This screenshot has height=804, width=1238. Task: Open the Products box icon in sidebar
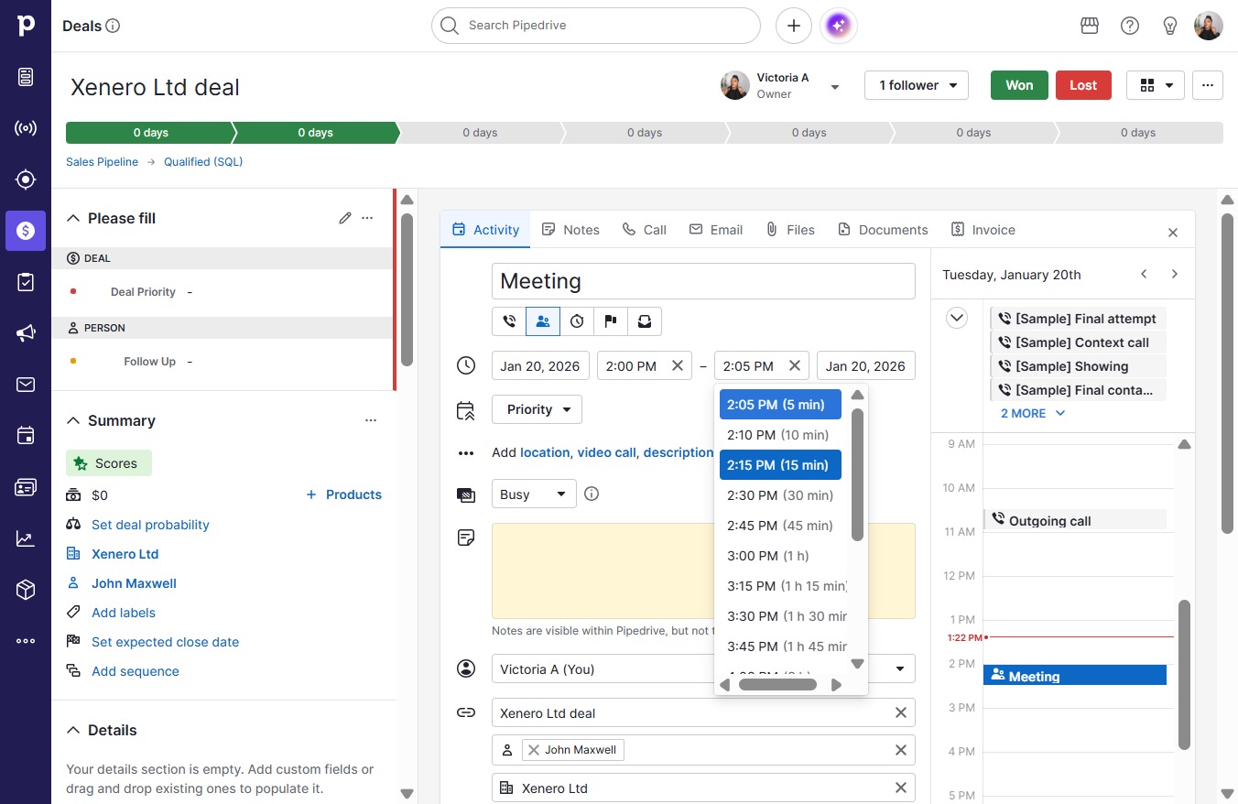pos(26,590)
